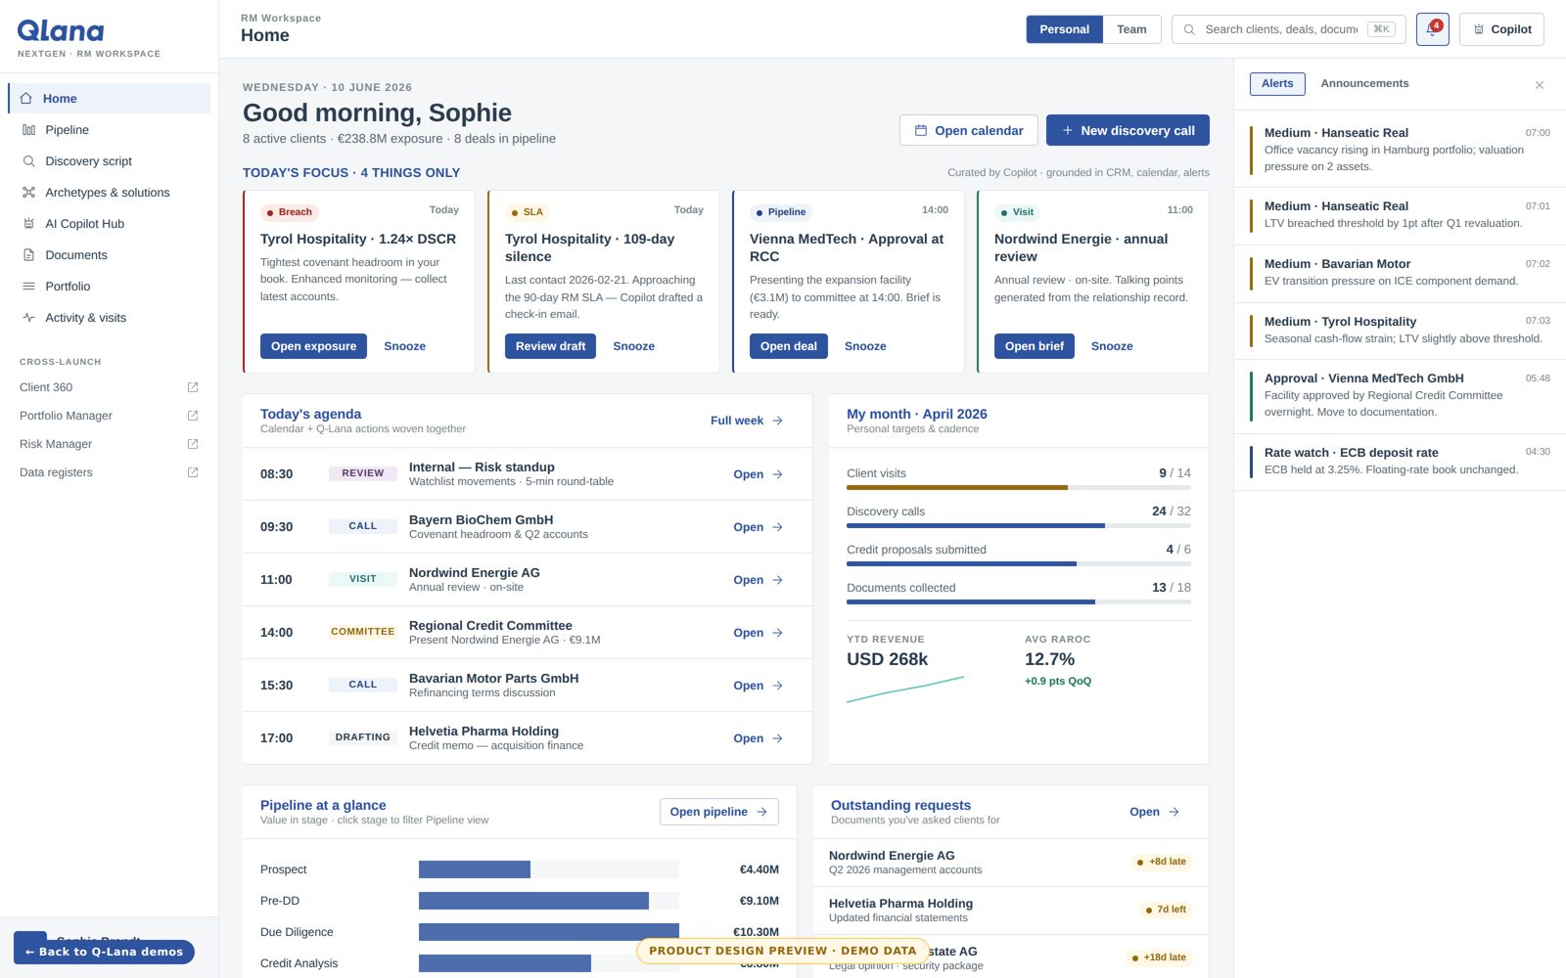Screen dimensions: 1566x978
Task: Select Archetypes & solutions sidebar icon
Action: click(x=28, y=192)
